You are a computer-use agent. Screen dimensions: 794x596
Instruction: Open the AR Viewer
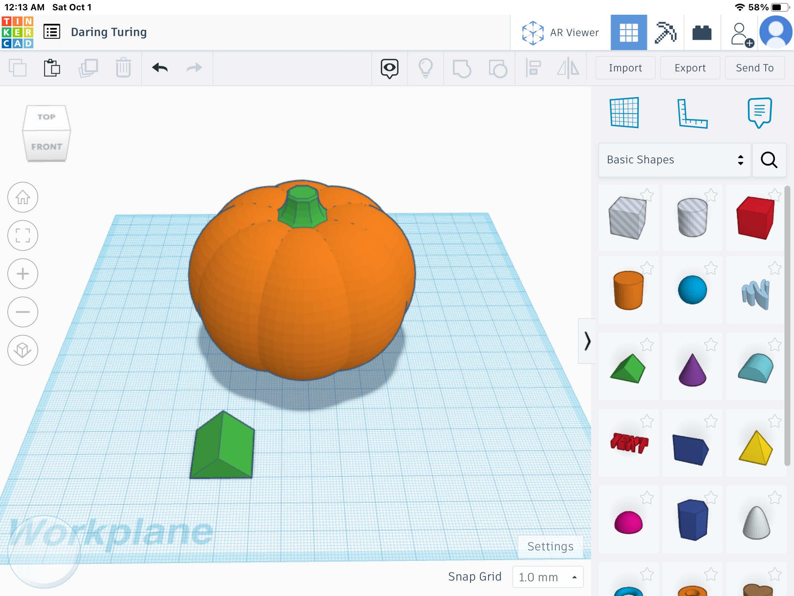tap(560, 32)
